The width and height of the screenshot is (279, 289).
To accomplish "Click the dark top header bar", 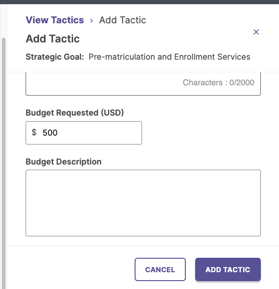I will pyautogui.click(x=139, y=2).
